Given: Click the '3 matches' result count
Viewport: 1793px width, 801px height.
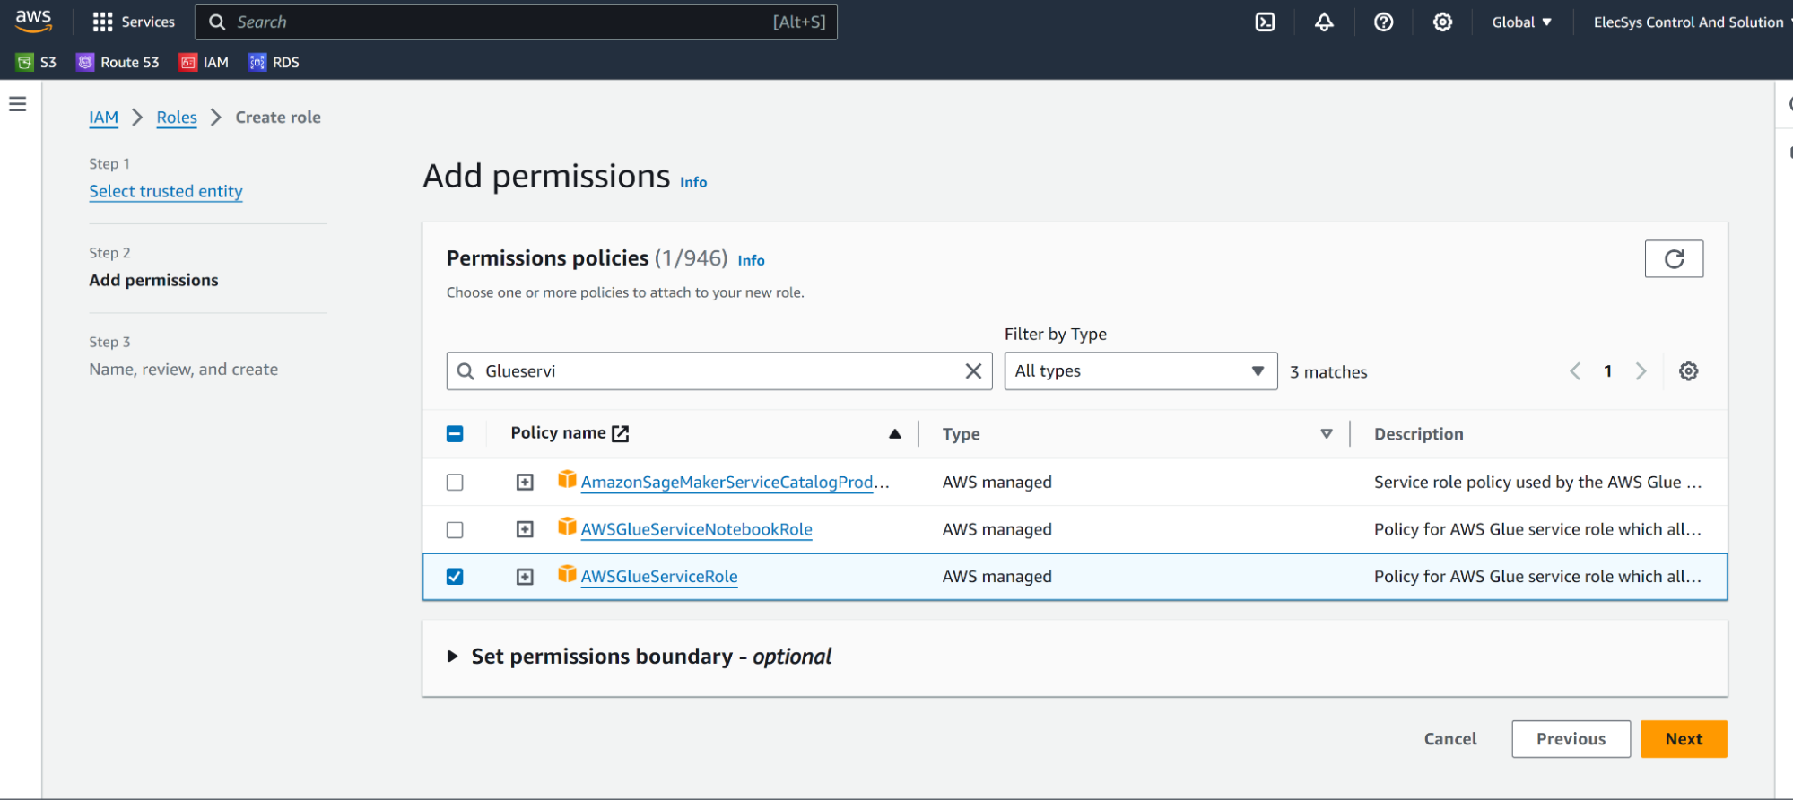Looking at the screenshot, I should tap(1328, 372).
